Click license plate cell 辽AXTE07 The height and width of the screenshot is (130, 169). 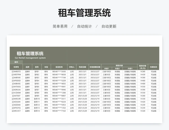click(x=16, y=96)
